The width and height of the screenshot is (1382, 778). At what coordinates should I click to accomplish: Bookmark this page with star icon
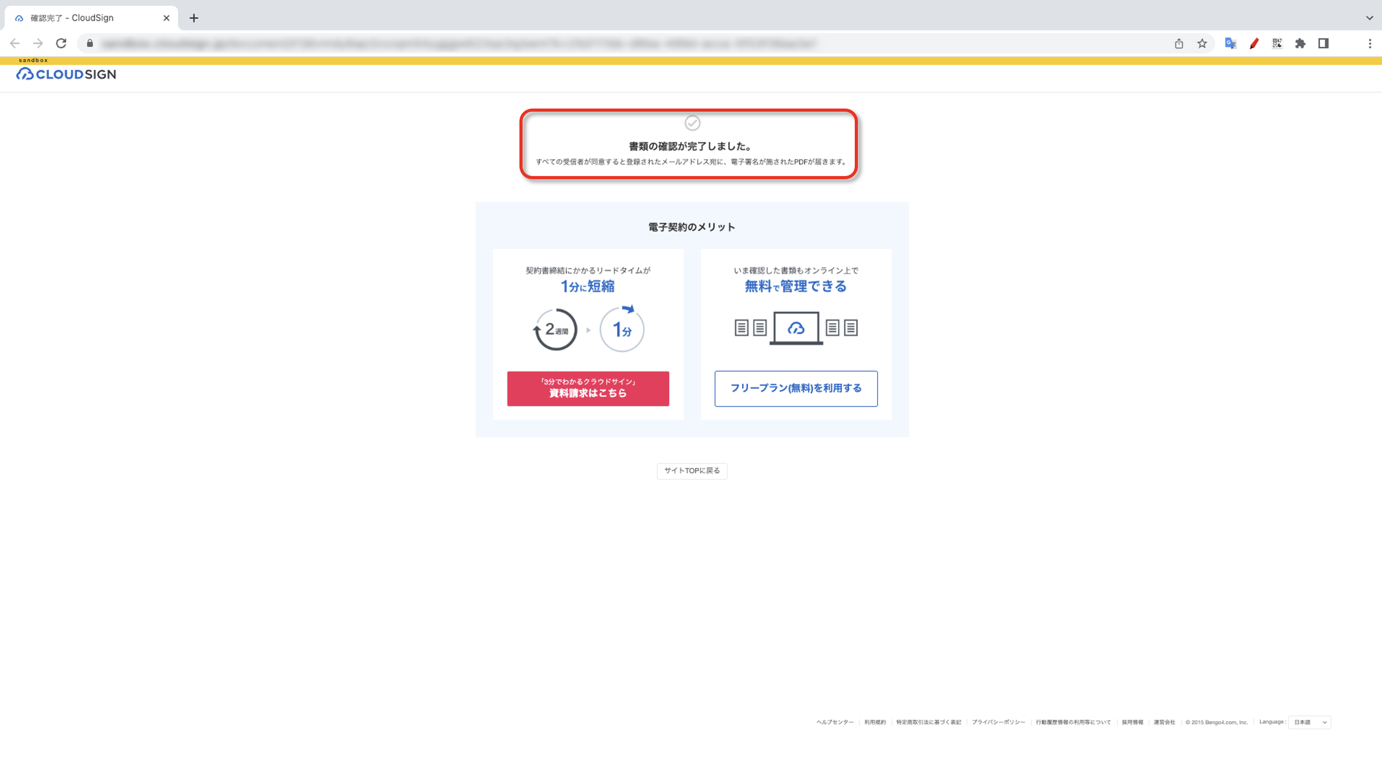click(x=1202, y=44)
